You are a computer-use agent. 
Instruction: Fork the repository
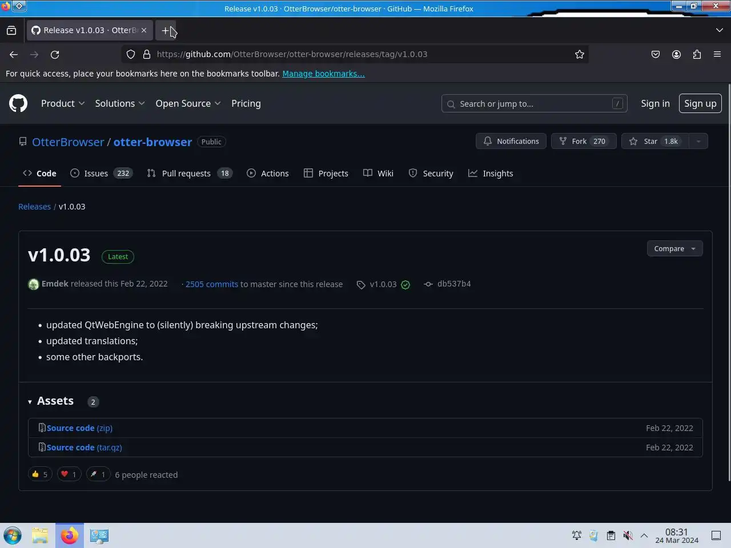pyautogui.click(x=584, y=141)
